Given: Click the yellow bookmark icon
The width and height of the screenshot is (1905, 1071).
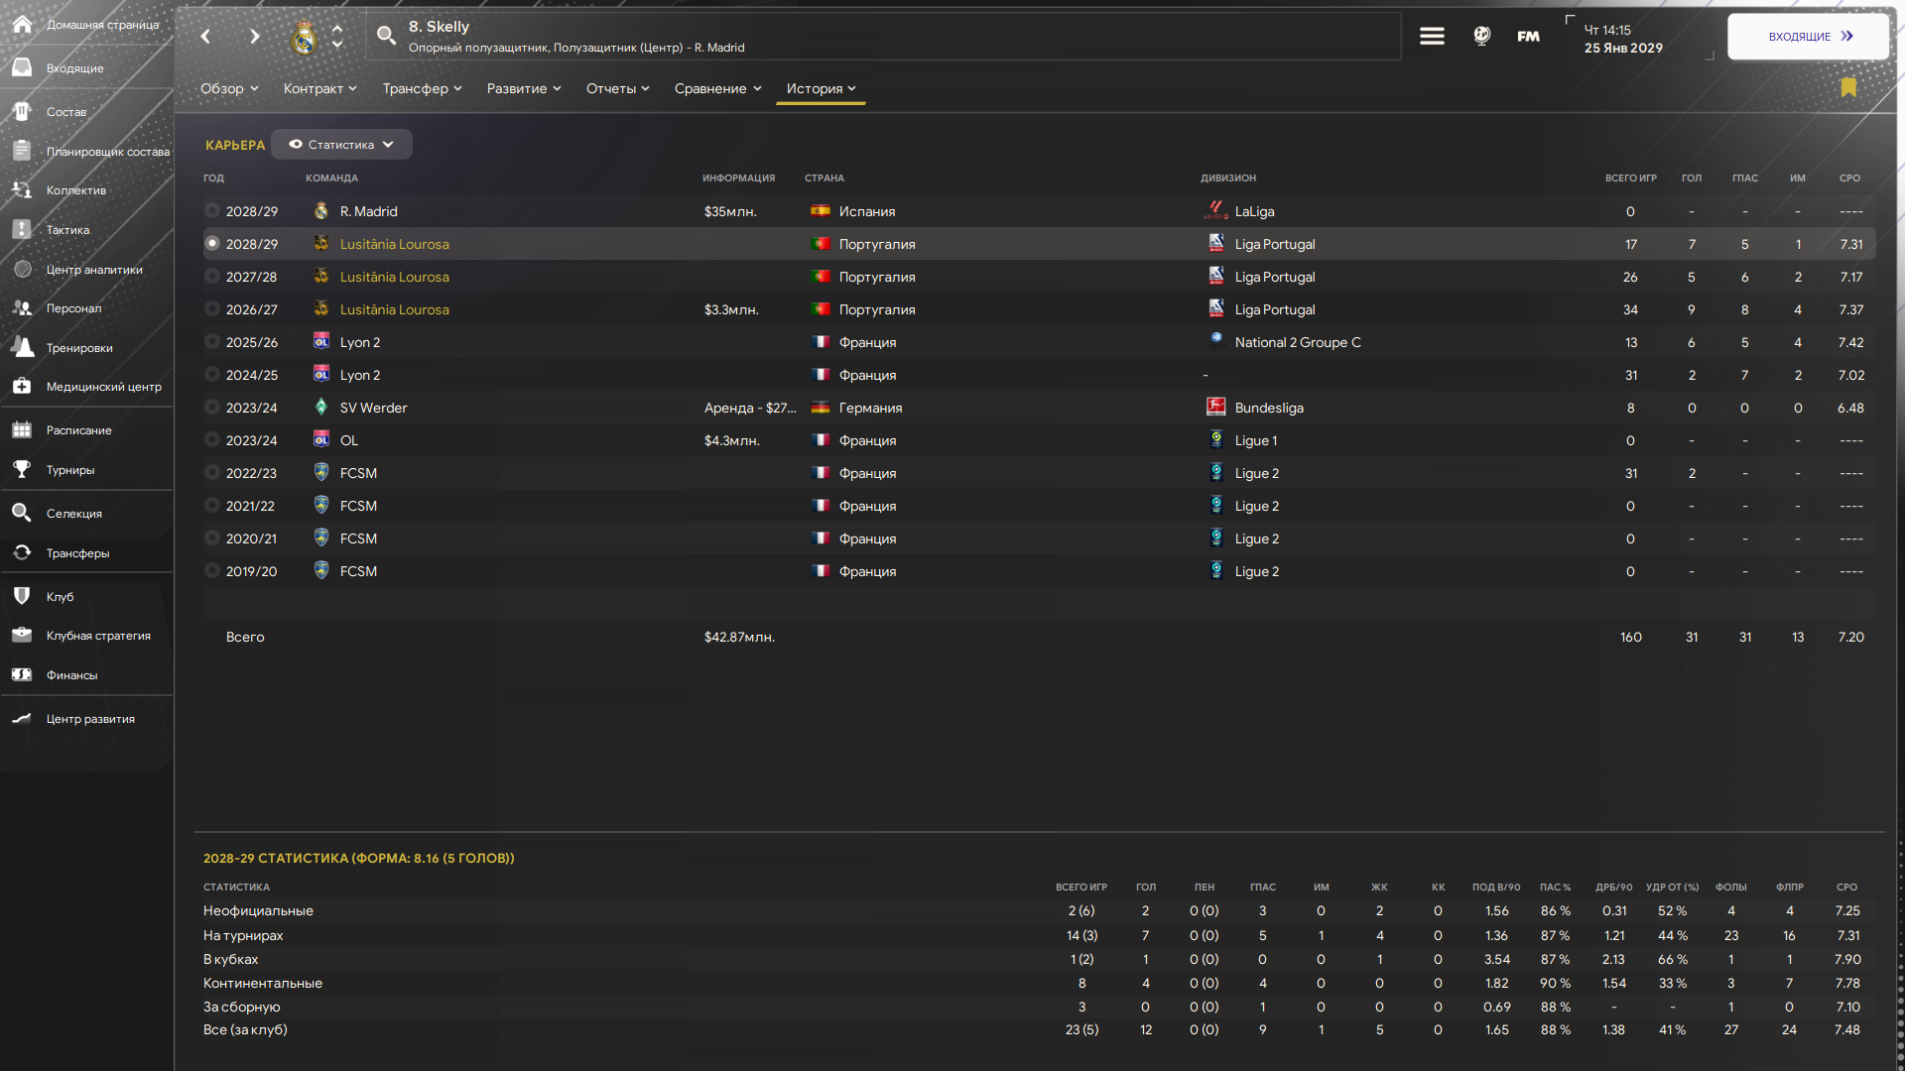Looking at the screenshot, I should click(1848, 87).
